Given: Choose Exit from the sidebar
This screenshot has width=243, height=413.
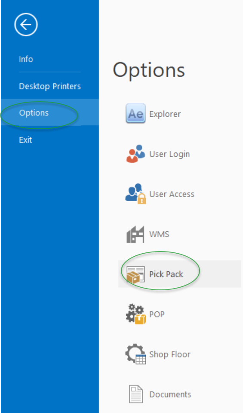Looking at the screenshot, I should [x=25, y=140].
